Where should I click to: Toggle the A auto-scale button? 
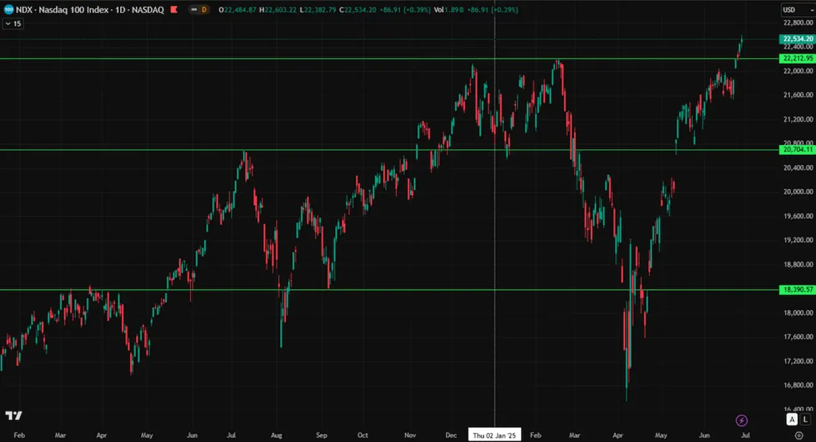(x=792, y=420)
